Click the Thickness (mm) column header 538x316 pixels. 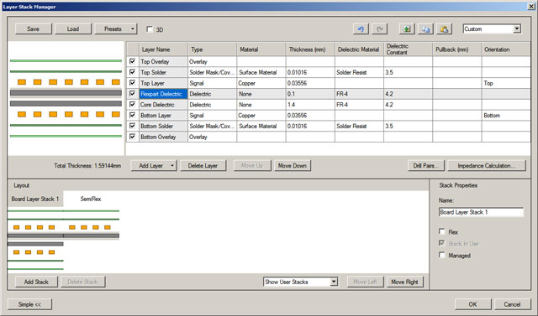(x=310, y=49)
